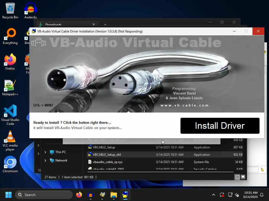Click the 902 KB size cell
269x201 pixels.
pos(238,154)
